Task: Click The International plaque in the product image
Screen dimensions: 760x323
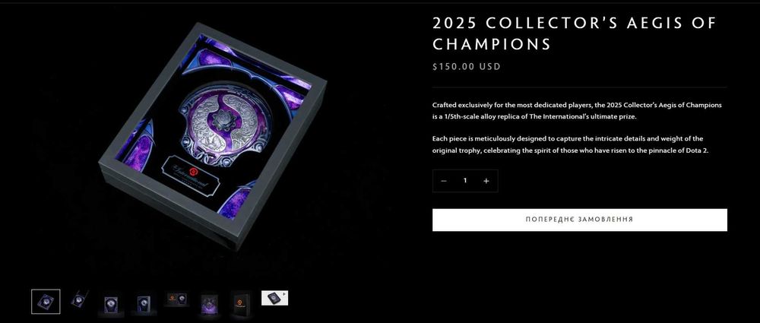Action: pyautogui.click(x=191, y=176)
